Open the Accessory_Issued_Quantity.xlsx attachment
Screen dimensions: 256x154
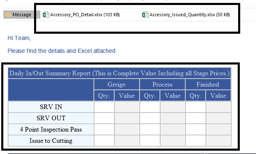186,15
